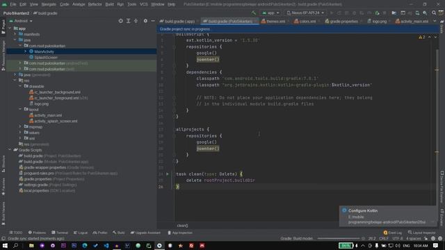Collapse the Gradle Scripts node
Viewport: 445px width, 250px height.
coord(10,150)
